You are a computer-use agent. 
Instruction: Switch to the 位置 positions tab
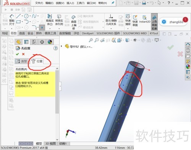coord(37,61)
